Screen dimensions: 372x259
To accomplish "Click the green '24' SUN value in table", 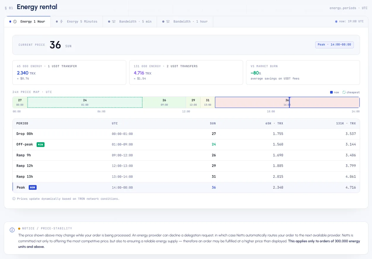I will pos(214,144).
